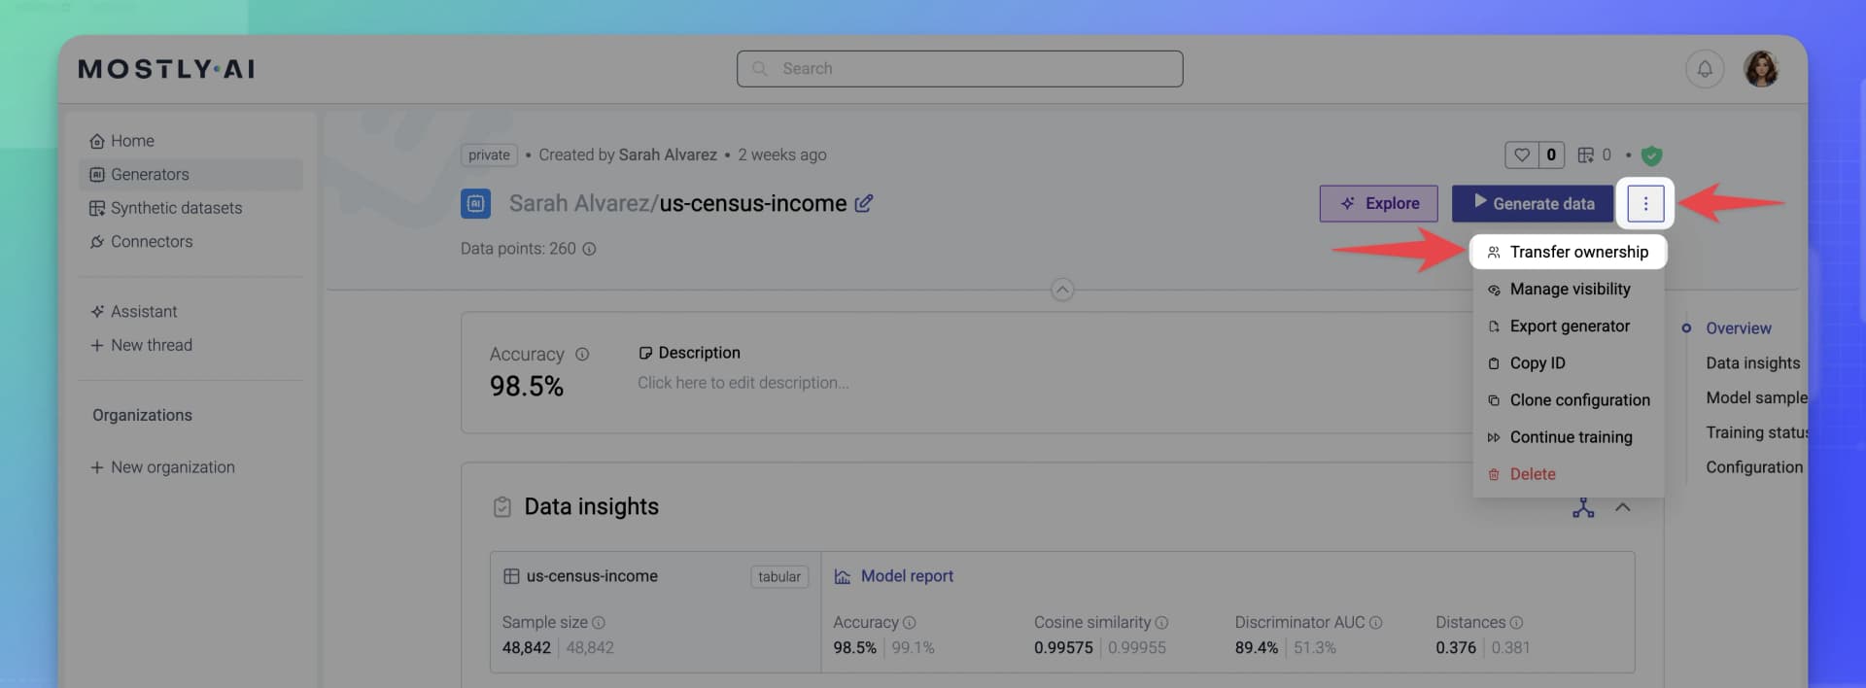Click the blue generator icon beside title

475,204
